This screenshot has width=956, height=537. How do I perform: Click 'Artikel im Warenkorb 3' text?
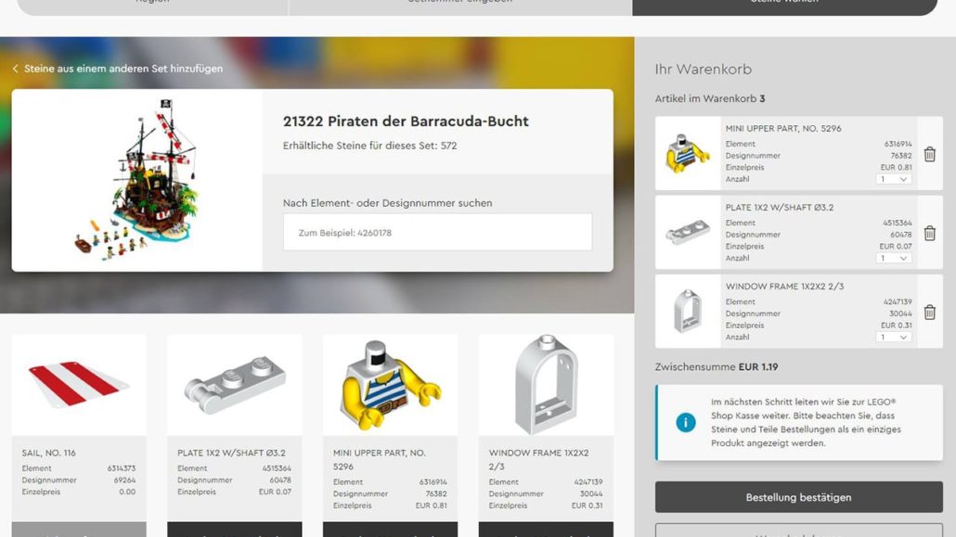click(x=710, y=98)
